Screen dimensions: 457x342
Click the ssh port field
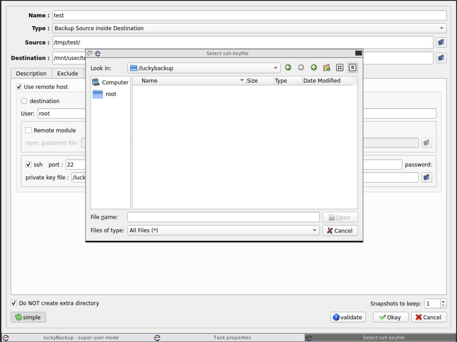tap(76, 165)
